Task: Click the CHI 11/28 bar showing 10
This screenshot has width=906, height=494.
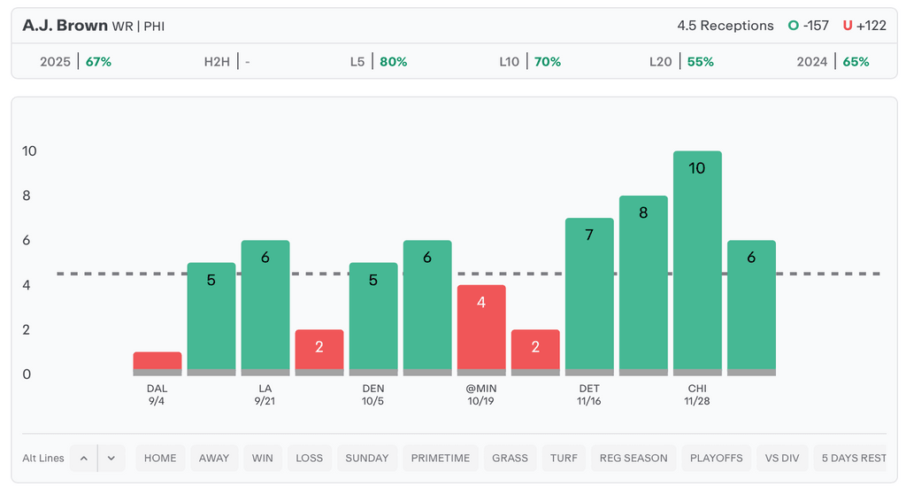Action: click(x=697, y=261)
